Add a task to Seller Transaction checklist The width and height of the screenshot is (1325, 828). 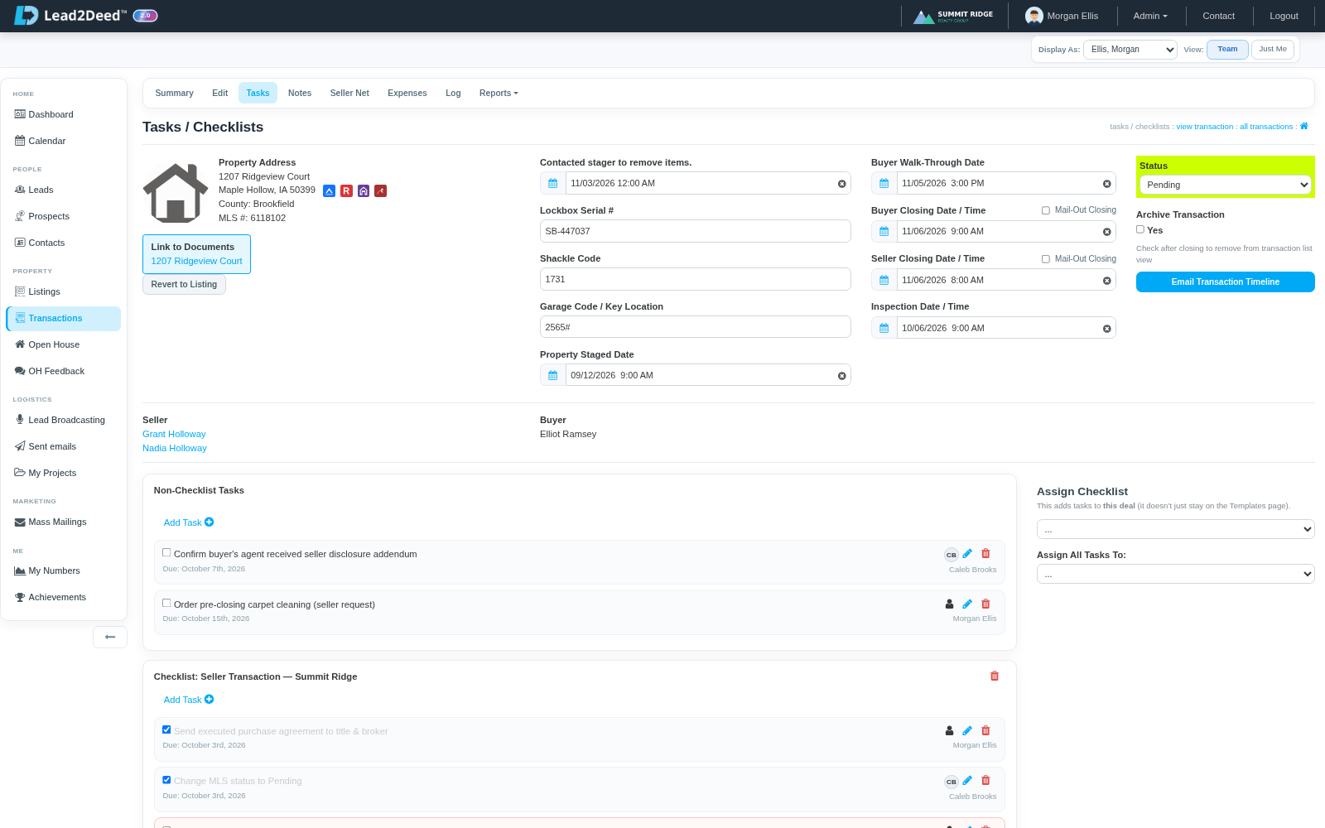click(189, 700)
